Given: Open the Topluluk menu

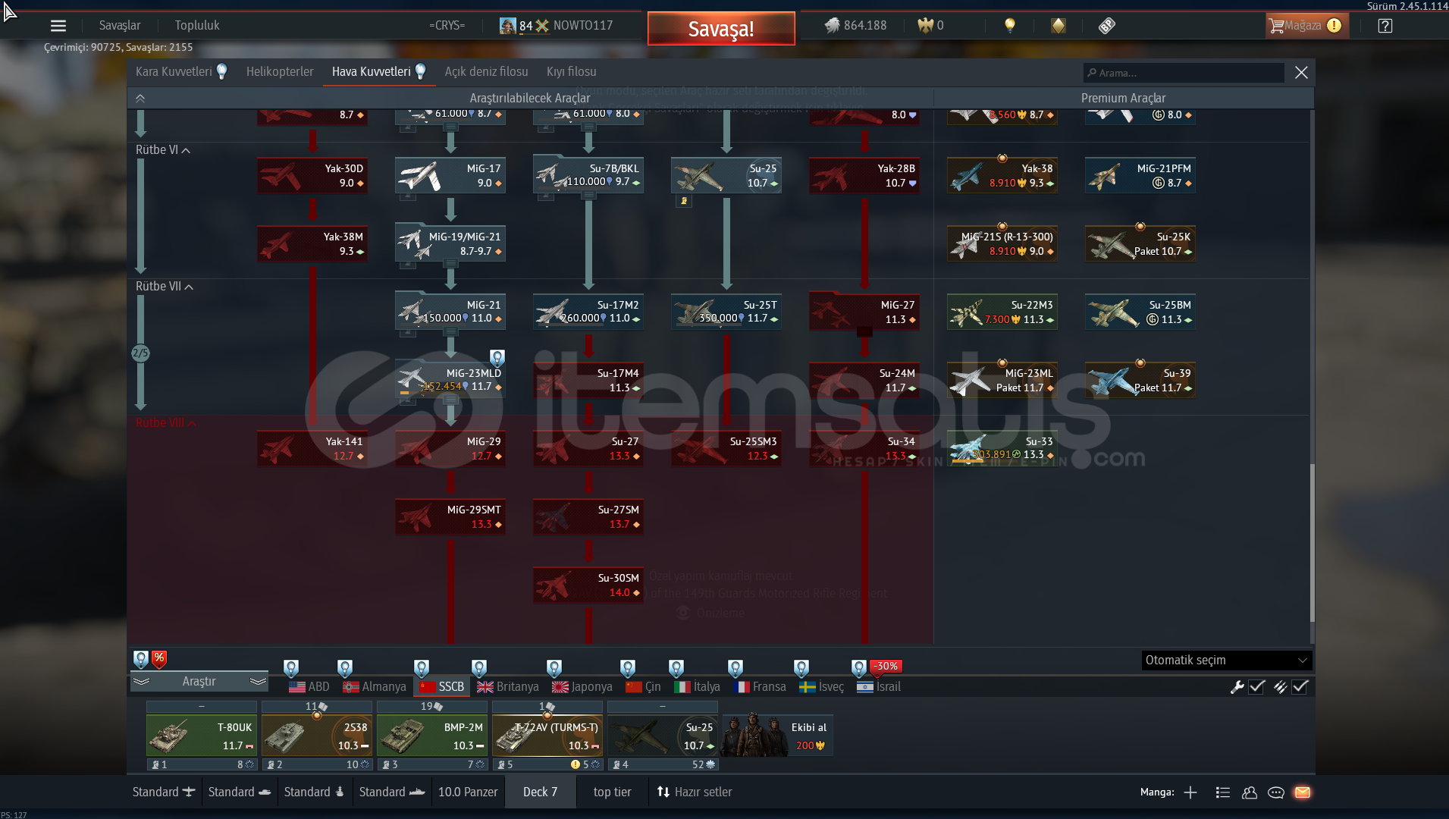Looking at the screenshot, I should pos(197,25).
